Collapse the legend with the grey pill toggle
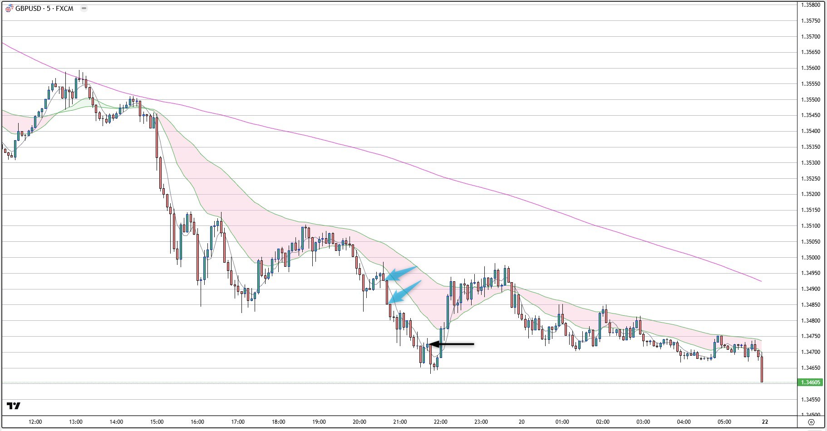This screenshot has width=827, height=431. 84,9
